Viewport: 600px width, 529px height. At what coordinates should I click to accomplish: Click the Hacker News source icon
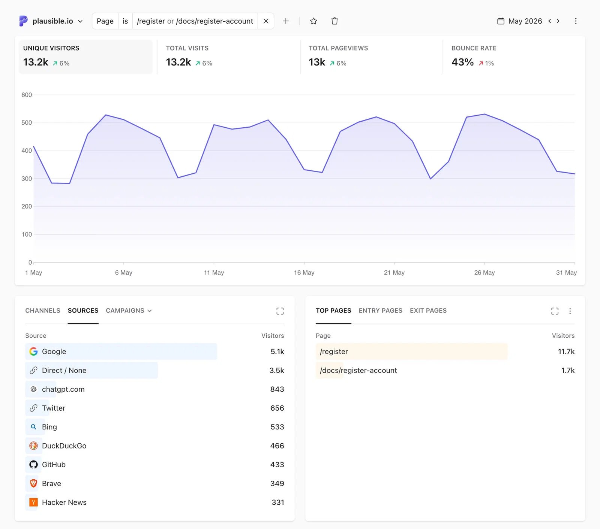(33, 502)
